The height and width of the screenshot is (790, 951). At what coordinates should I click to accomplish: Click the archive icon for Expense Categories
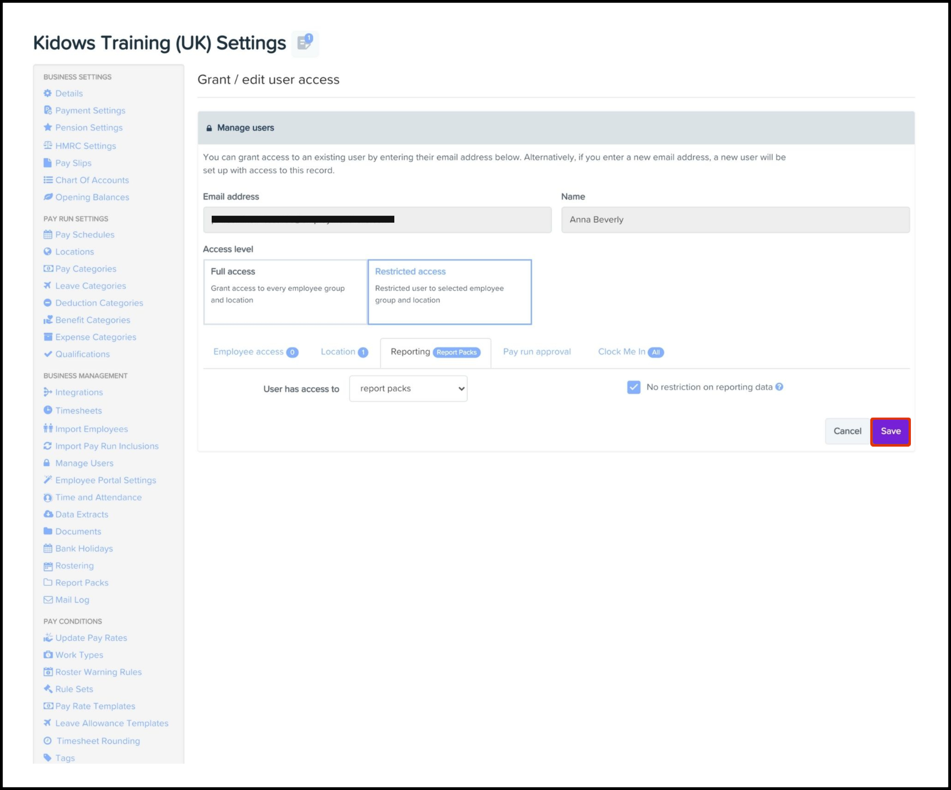(x=48, y=336)
